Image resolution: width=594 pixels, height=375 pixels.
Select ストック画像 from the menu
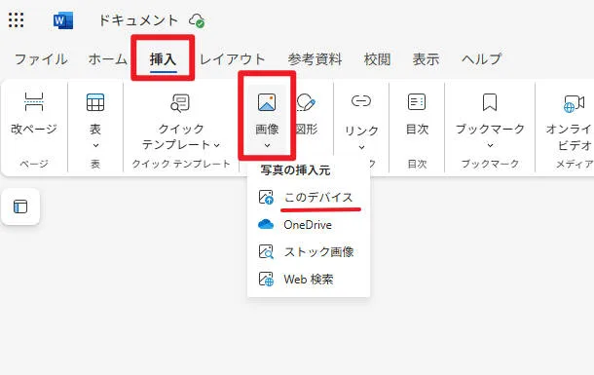(x=309, y=252)
